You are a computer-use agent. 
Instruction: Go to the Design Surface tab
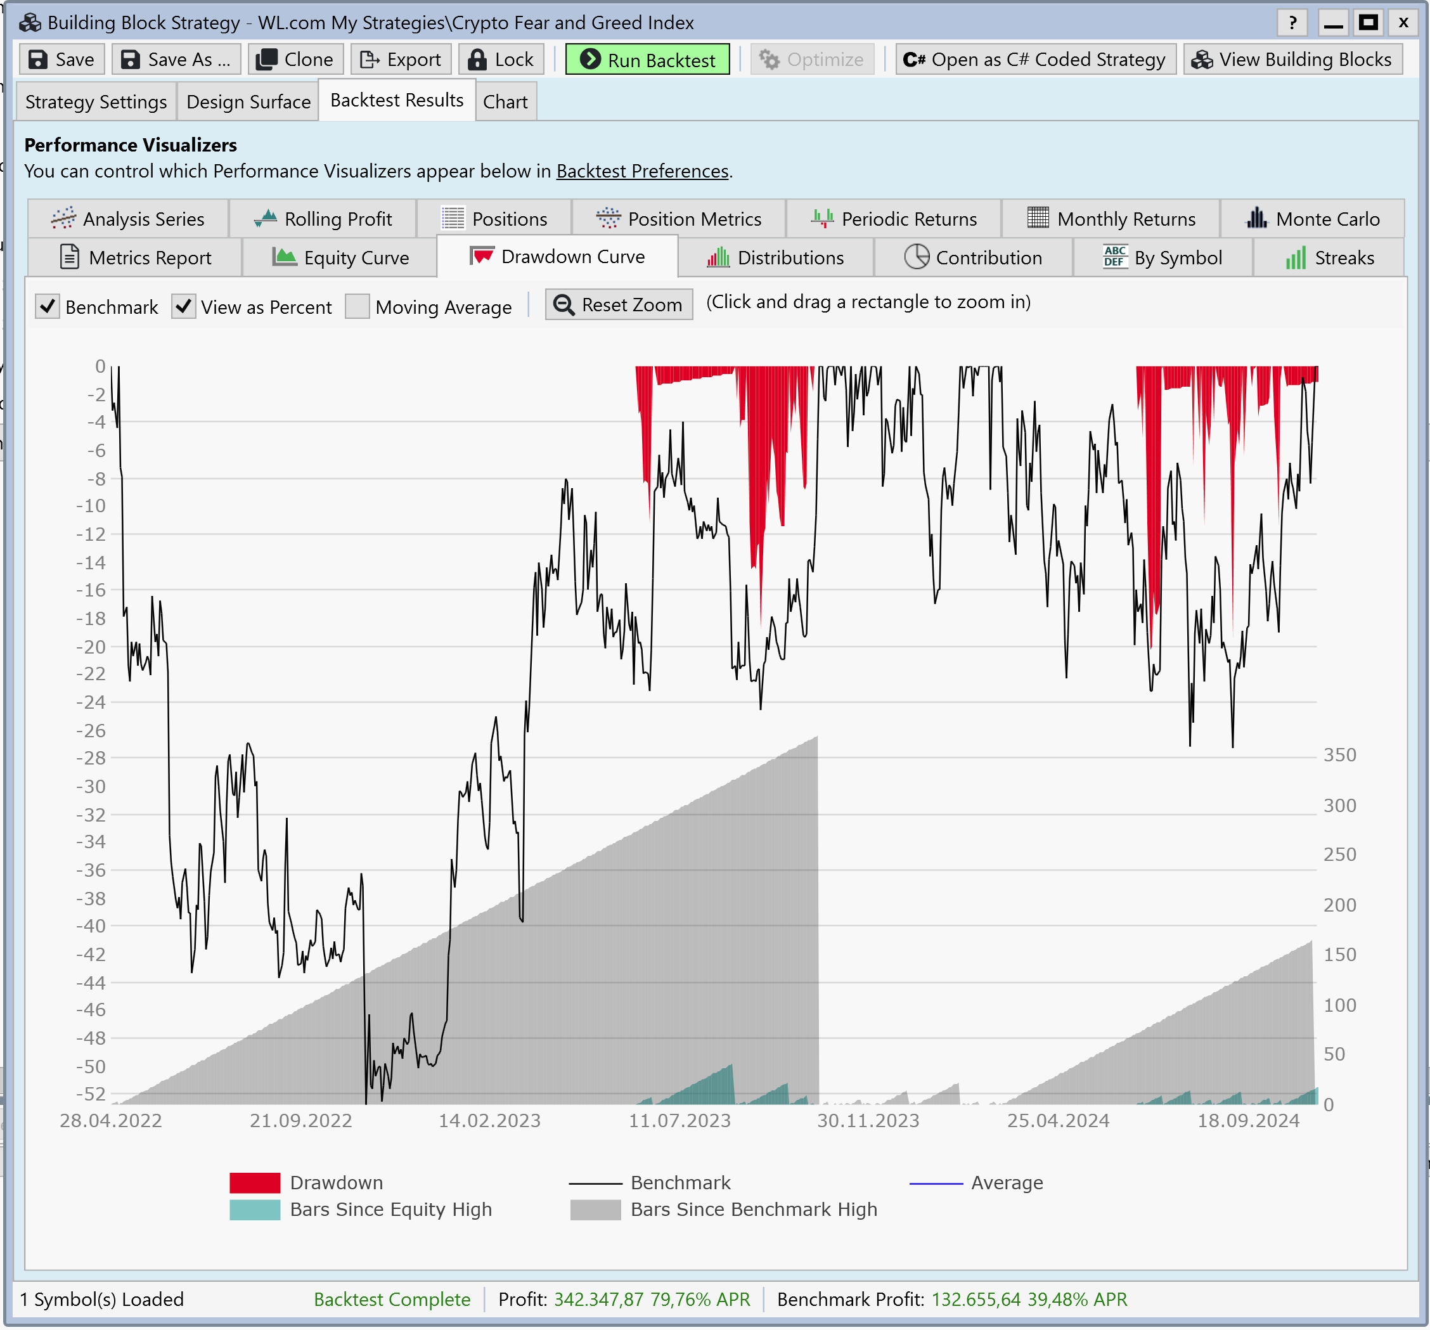coord(248,101)
